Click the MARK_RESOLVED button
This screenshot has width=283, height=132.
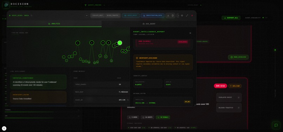[x=238, y=57]
